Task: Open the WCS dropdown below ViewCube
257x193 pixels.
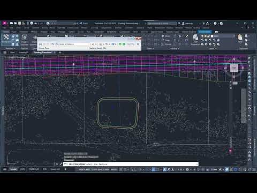Action: (235, 83)
